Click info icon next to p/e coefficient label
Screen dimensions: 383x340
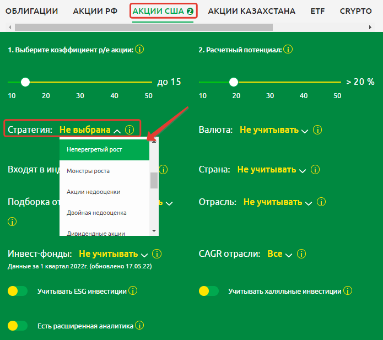[139, 50]
